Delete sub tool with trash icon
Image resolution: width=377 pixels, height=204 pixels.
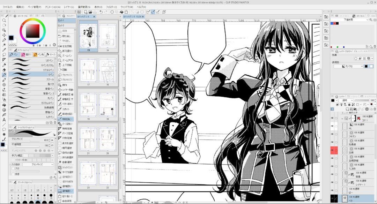(55, 122)
